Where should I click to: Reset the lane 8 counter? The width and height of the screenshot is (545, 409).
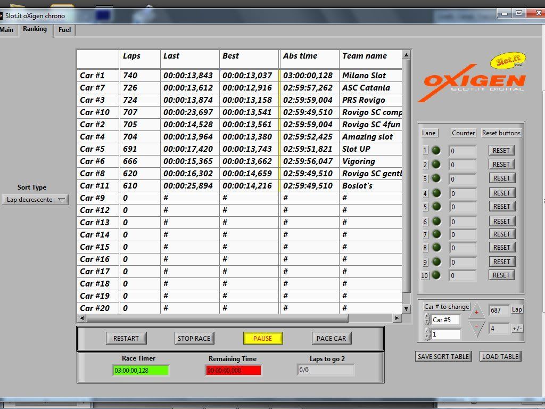[x=501, y=248]
